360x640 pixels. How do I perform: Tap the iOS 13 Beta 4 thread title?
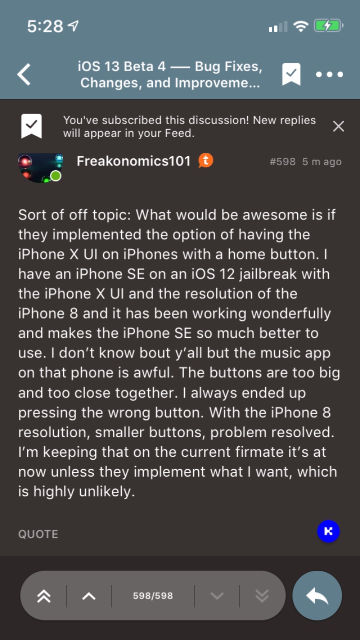170,74
